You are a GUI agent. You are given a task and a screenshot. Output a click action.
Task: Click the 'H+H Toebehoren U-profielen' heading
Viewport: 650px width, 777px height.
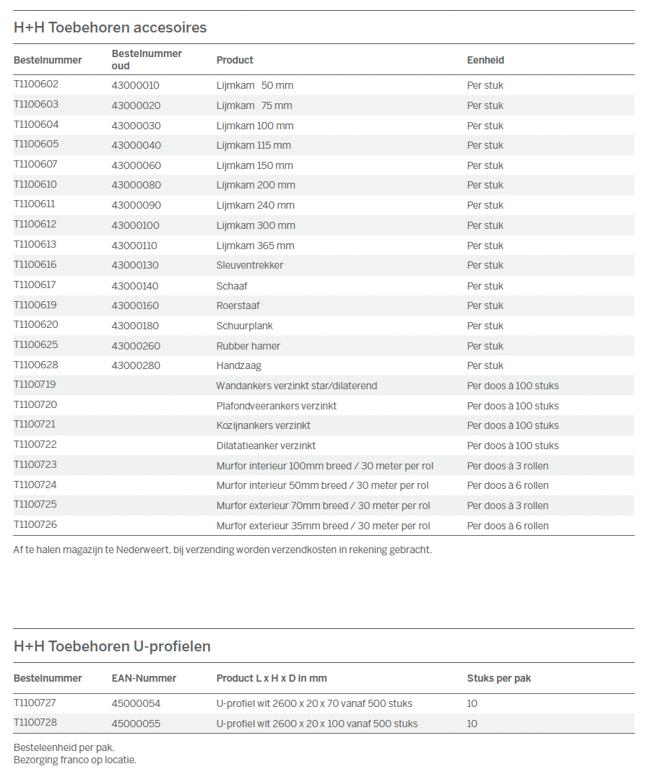112,646
